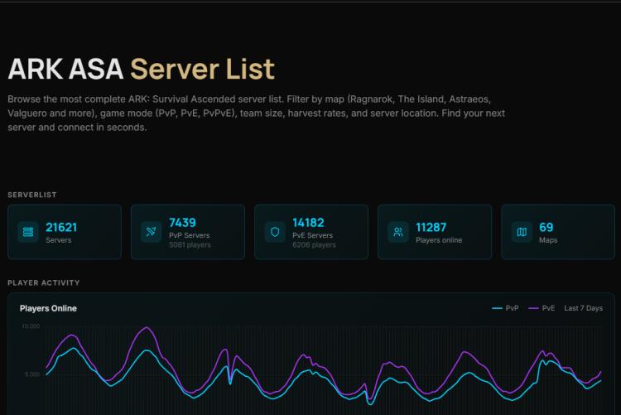Select the 21621 Servers count
621x415 pixels.
[61, 227]
